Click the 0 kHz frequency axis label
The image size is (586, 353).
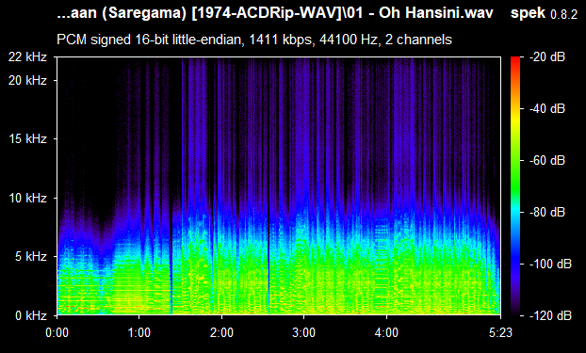[x=31, y=315]
